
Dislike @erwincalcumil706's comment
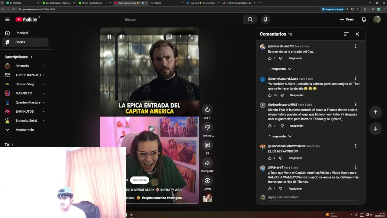point(280,58)
